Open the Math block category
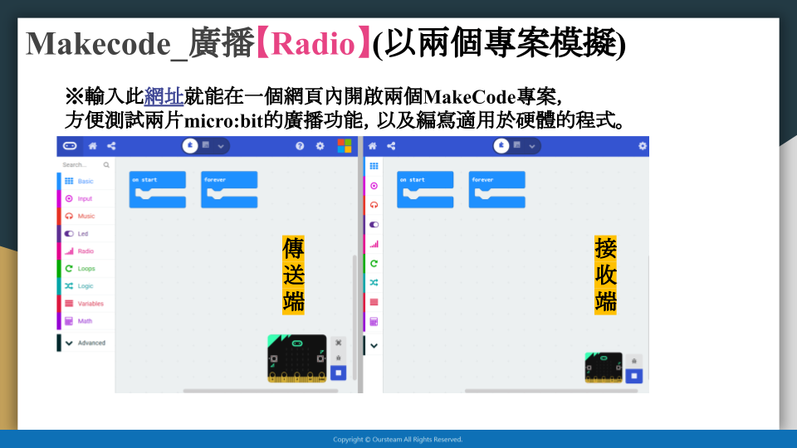797x448 pixels. pyautogui.click(x=86, y=321)
